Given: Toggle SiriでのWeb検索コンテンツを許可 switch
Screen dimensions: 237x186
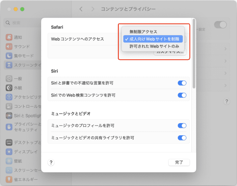Looking at the screenshot, I should click(x=182, y=95).
